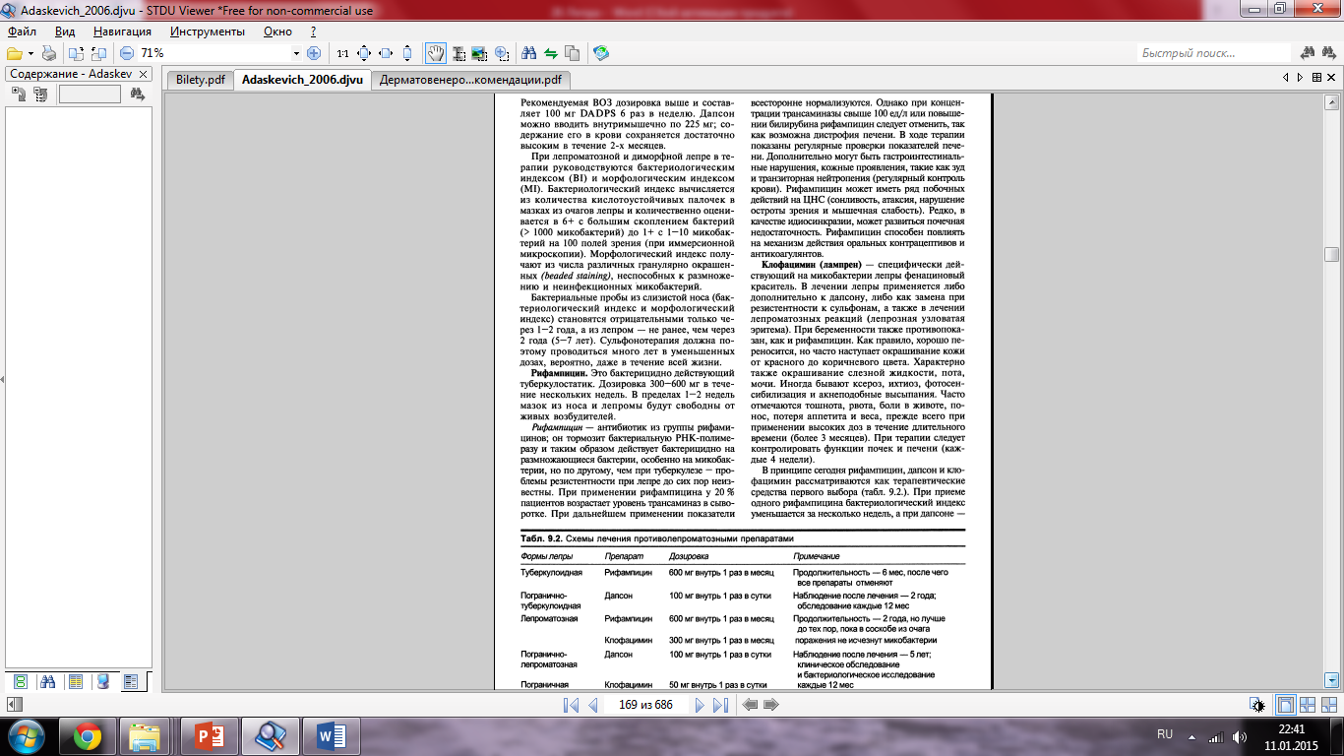Open the Окно menu
Image resolution: width=1344 pixels, height=756 pixels.
(x=278, y=31)
